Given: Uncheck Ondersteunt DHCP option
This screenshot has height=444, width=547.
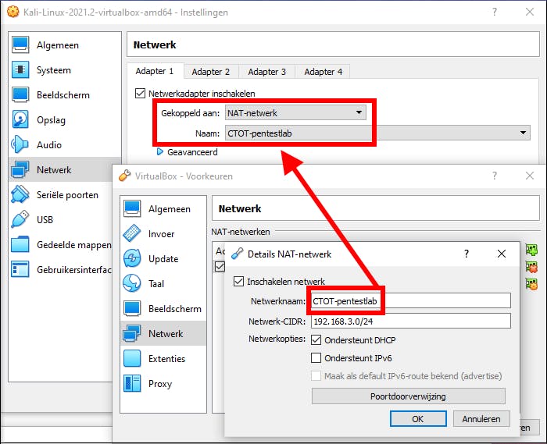Looking at the screenshot, I should [x=316, y=340].
